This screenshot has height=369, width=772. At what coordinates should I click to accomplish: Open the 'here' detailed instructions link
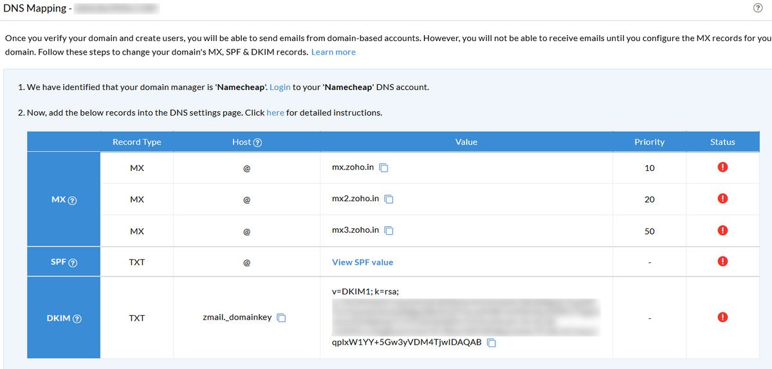275,113
